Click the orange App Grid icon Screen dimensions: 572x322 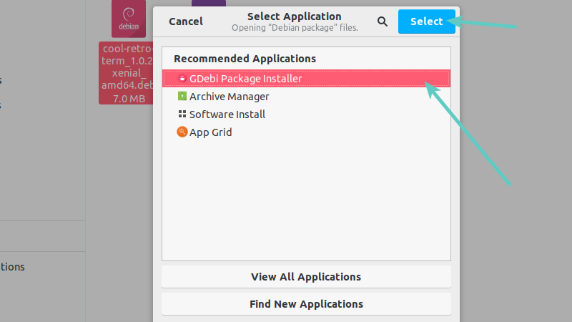[x=182, y=132]
